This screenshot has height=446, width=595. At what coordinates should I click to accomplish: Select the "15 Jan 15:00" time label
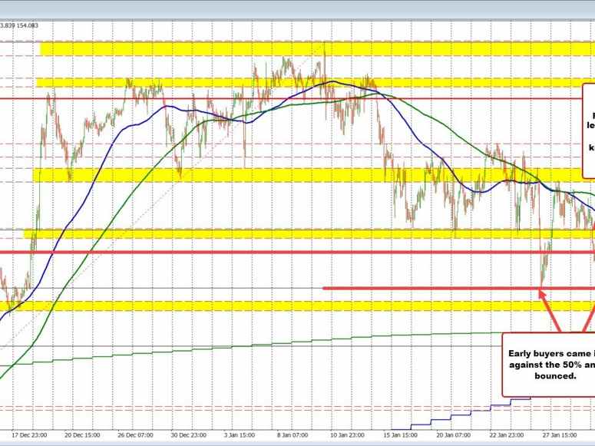400,434
